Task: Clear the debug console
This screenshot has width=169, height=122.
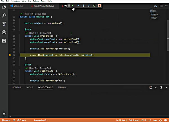Action: tap(151, 87)
